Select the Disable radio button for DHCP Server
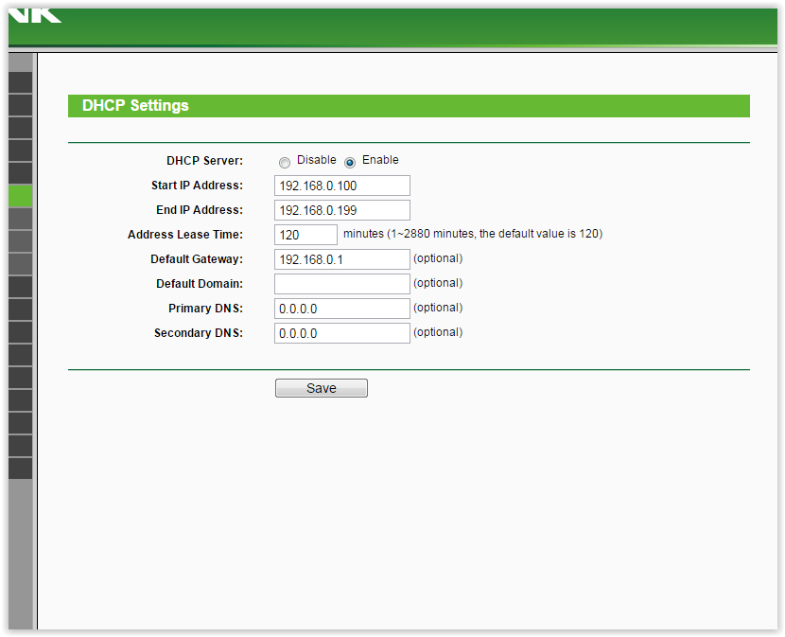The height and width of the screenshot is (637, 785). coord(285,162)
